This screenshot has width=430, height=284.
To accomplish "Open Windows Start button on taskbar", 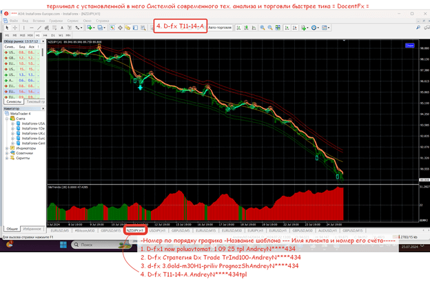I will 63,245.
